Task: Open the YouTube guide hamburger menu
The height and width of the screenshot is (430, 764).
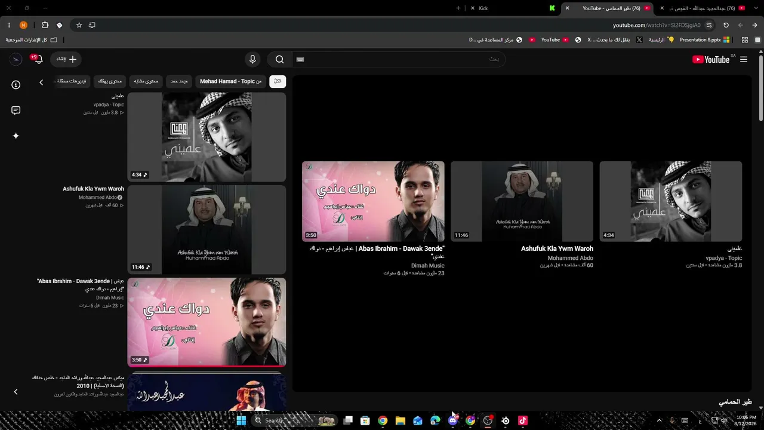Action: (744, 60)
